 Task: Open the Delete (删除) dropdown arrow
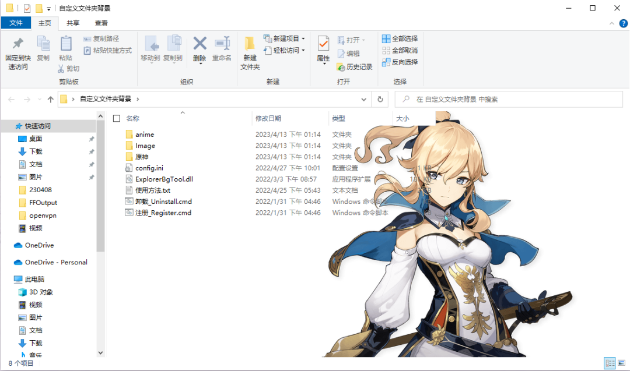[x=200, y=64]
